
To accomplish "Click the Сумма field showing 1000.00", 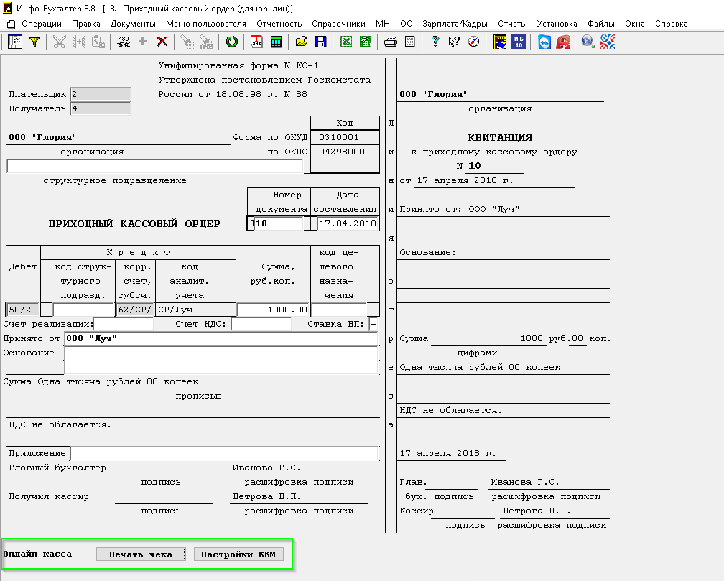I will [x=274, y=310].
